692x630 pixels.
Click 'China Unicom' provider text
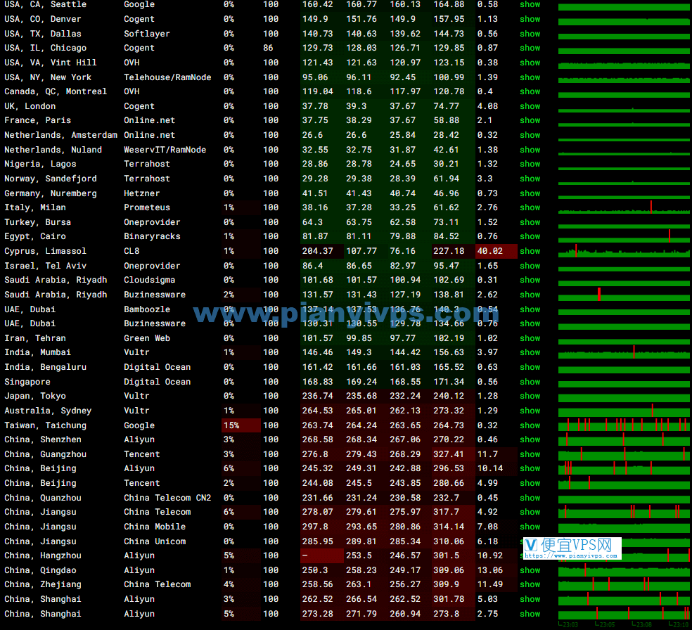click(x=155, y=541)
